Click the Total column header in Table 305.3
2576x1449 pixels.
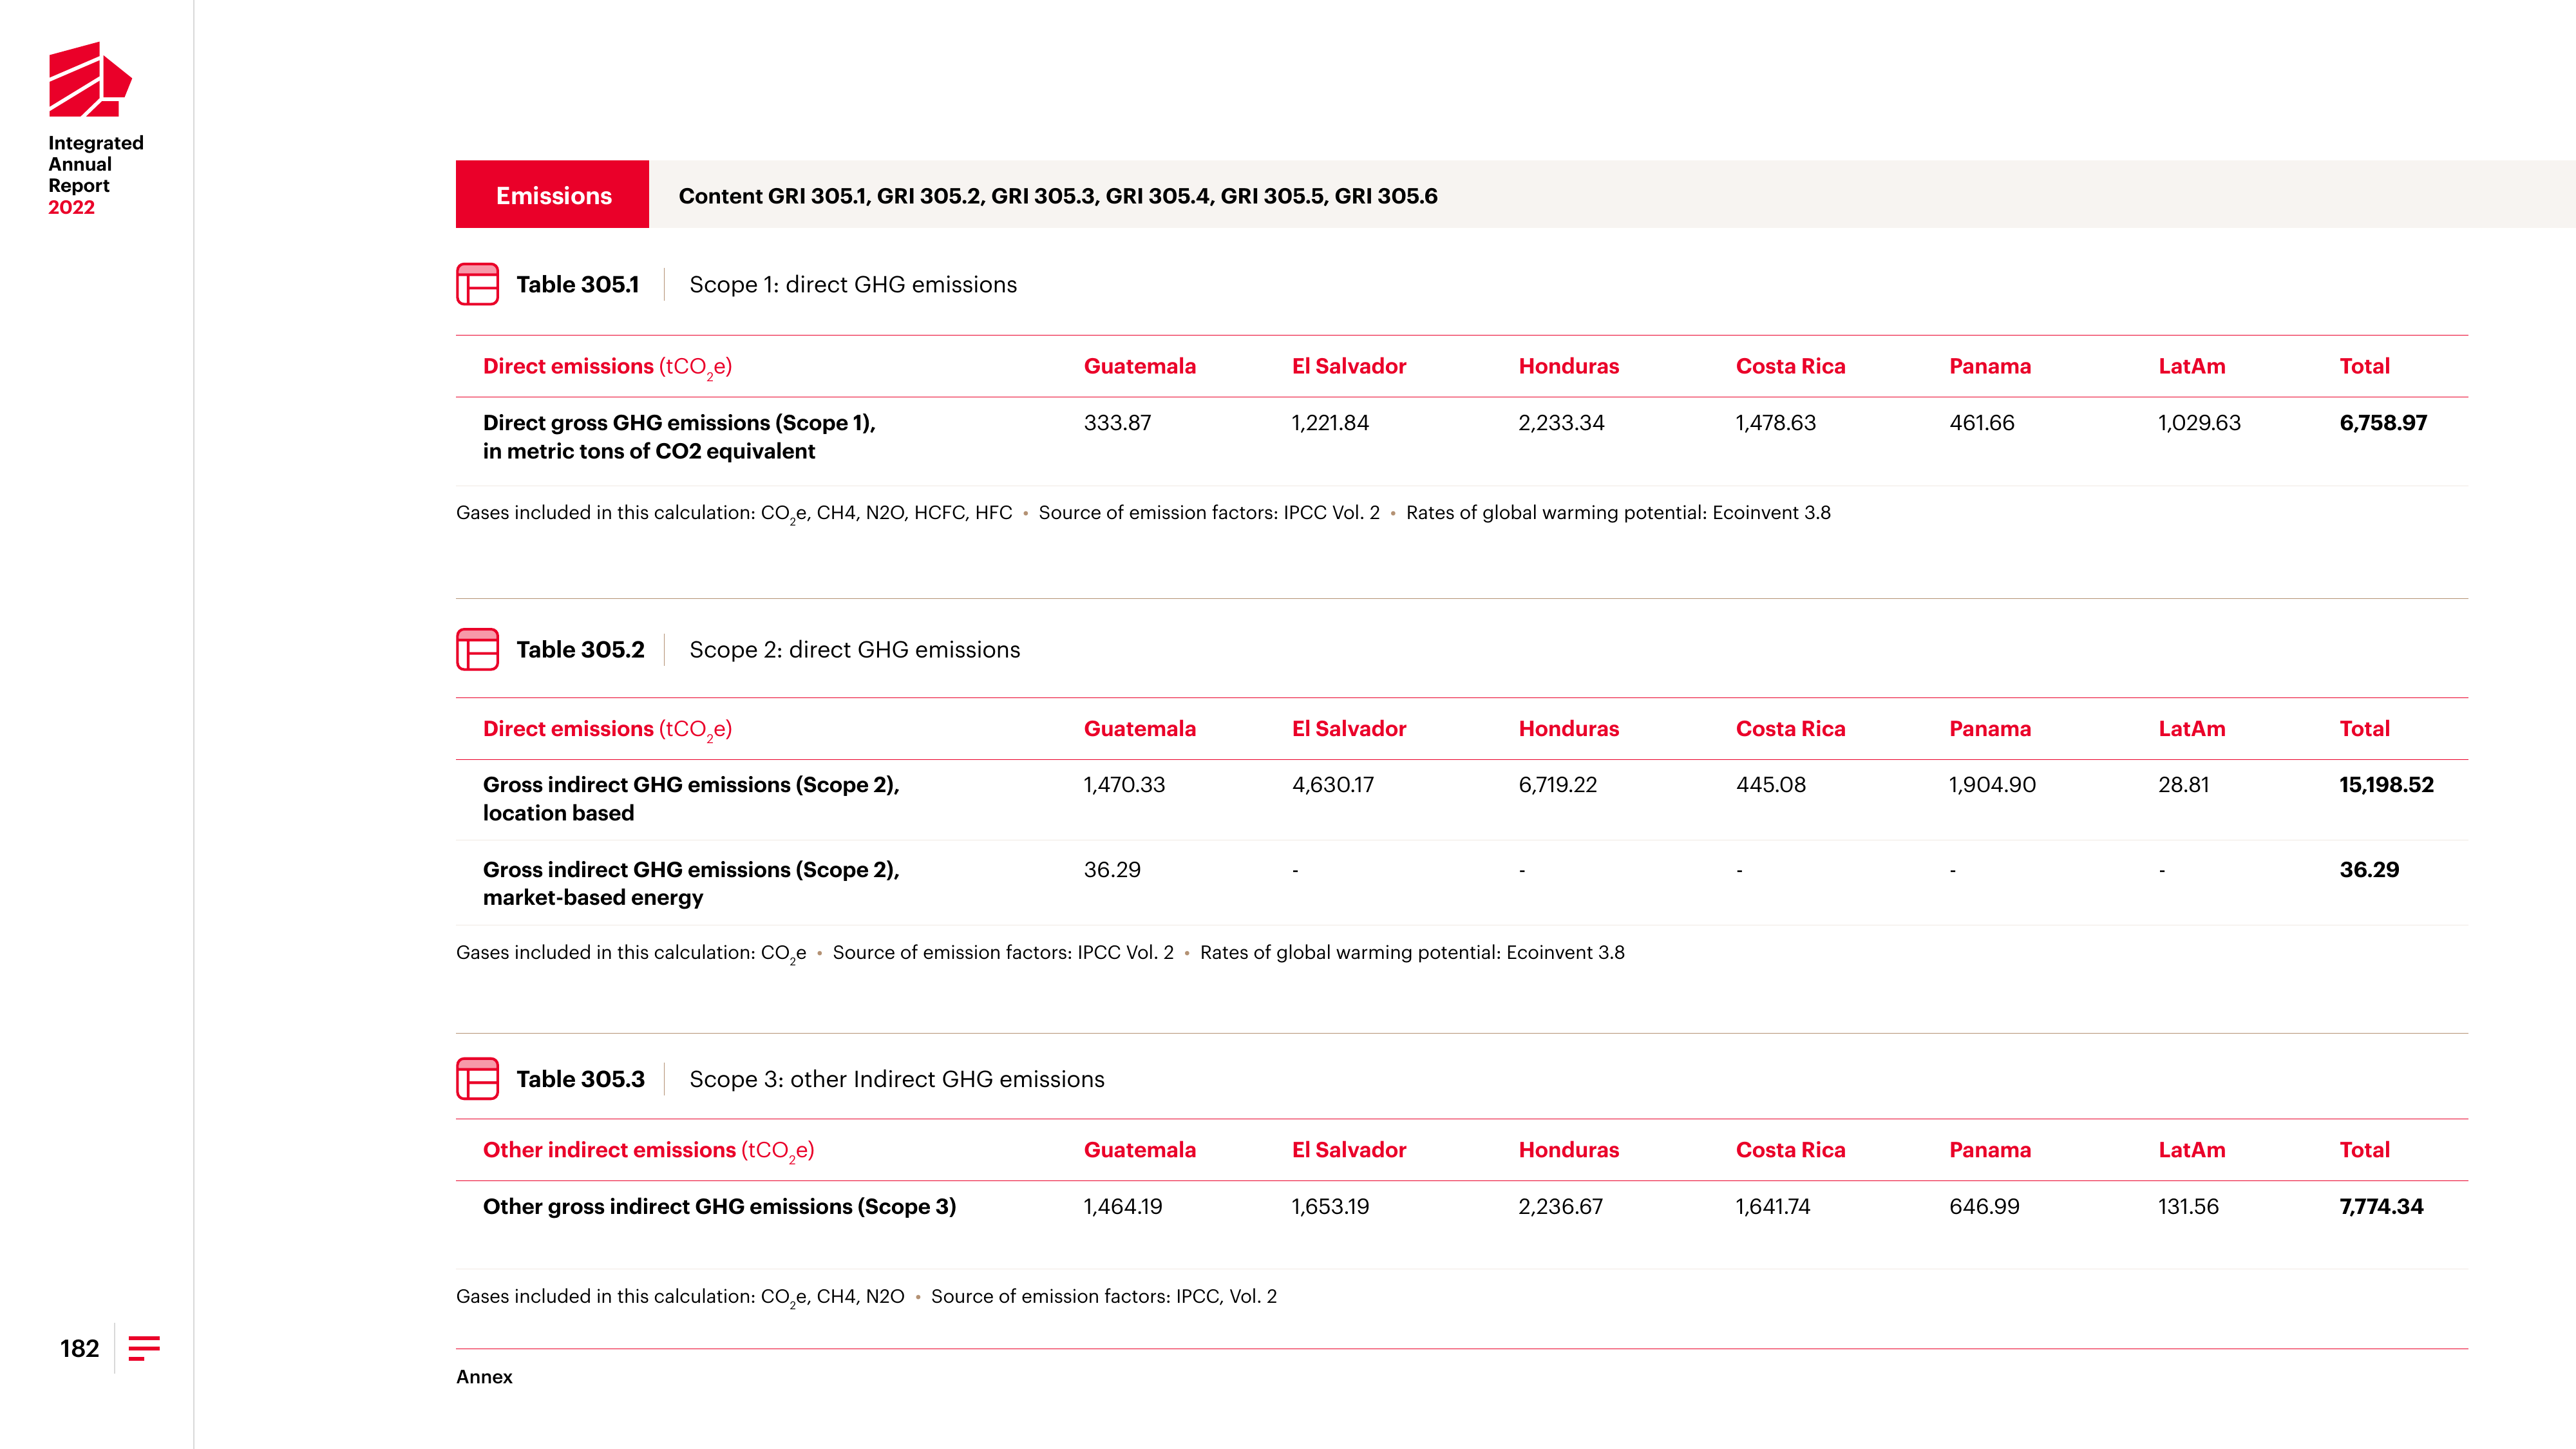pyautogui.click(x=2364, y=1150)
